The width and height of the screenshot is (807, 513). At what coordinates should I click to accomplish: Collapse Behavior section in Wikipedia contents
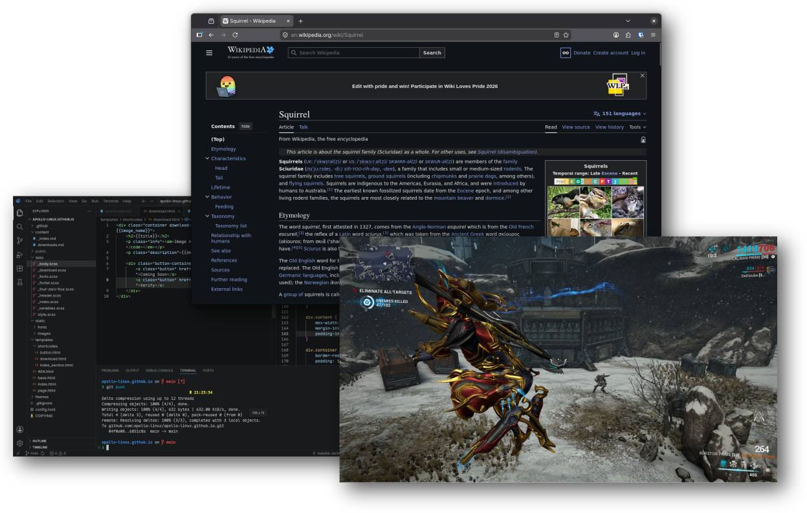pyautogui.click(x=208, y=197)
